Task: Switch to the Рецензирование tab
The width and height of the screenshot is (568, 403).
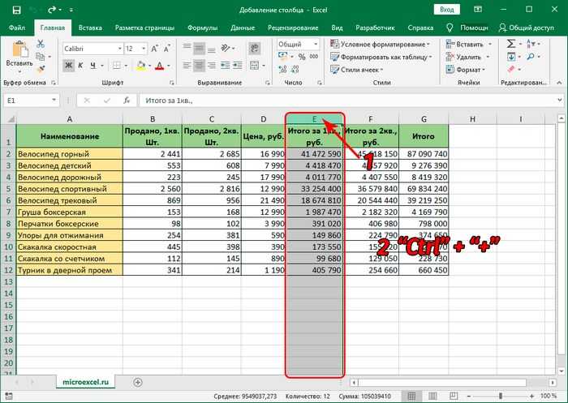Action: tap(293, 28)
